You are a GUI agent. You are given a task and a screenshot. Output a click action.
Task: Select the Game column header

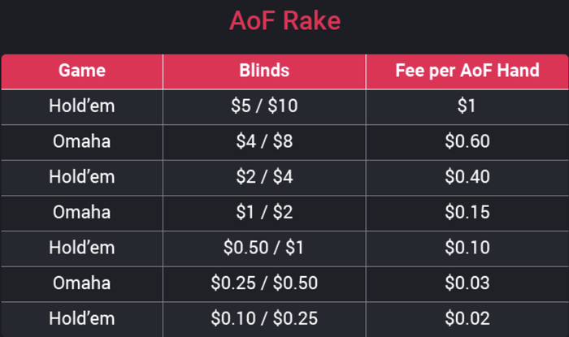[81, 71]
